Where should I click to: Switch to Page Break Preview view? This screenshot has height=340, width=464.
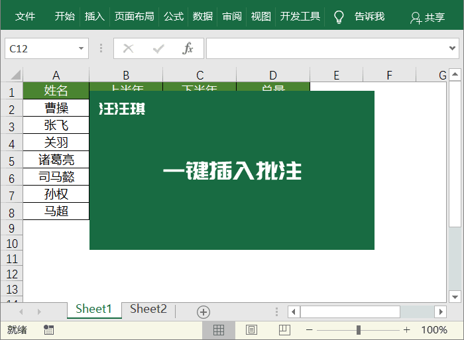[284, 329]
